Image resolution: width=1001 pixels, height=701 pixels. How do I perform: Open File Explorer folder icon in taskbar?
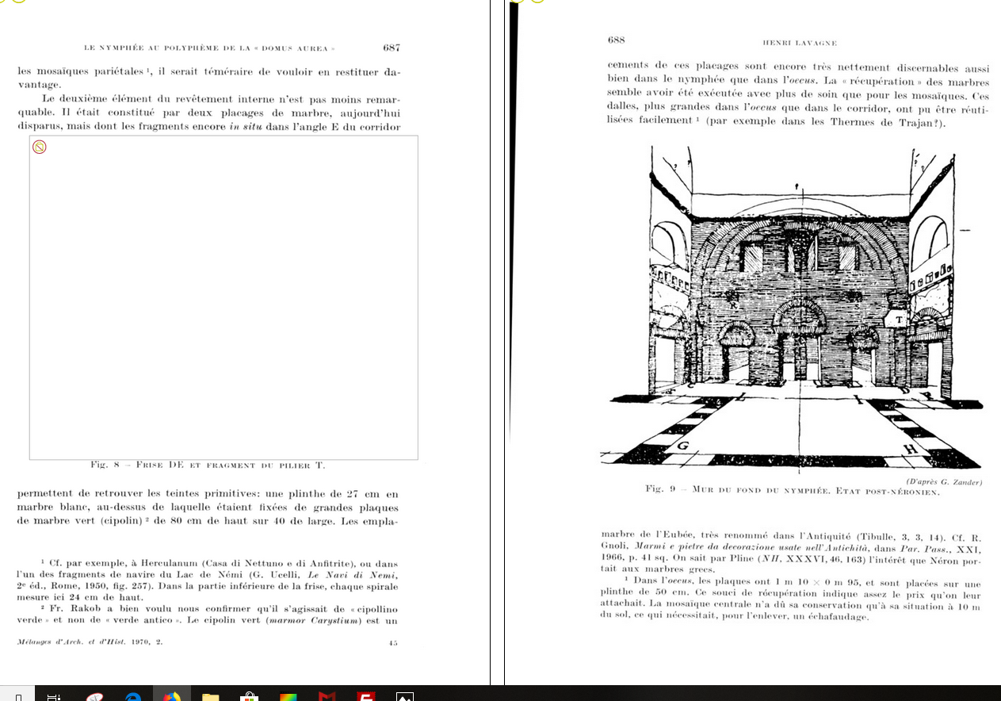point(210,696)
